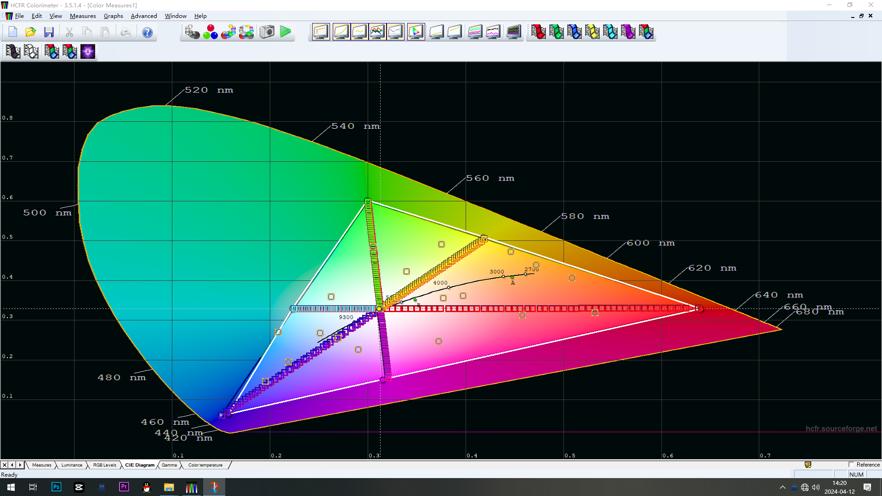The height and width of the screenshot is (496, 882).
Task: Open the dark-screen monitor graph icon
Action: click(513, 32)
